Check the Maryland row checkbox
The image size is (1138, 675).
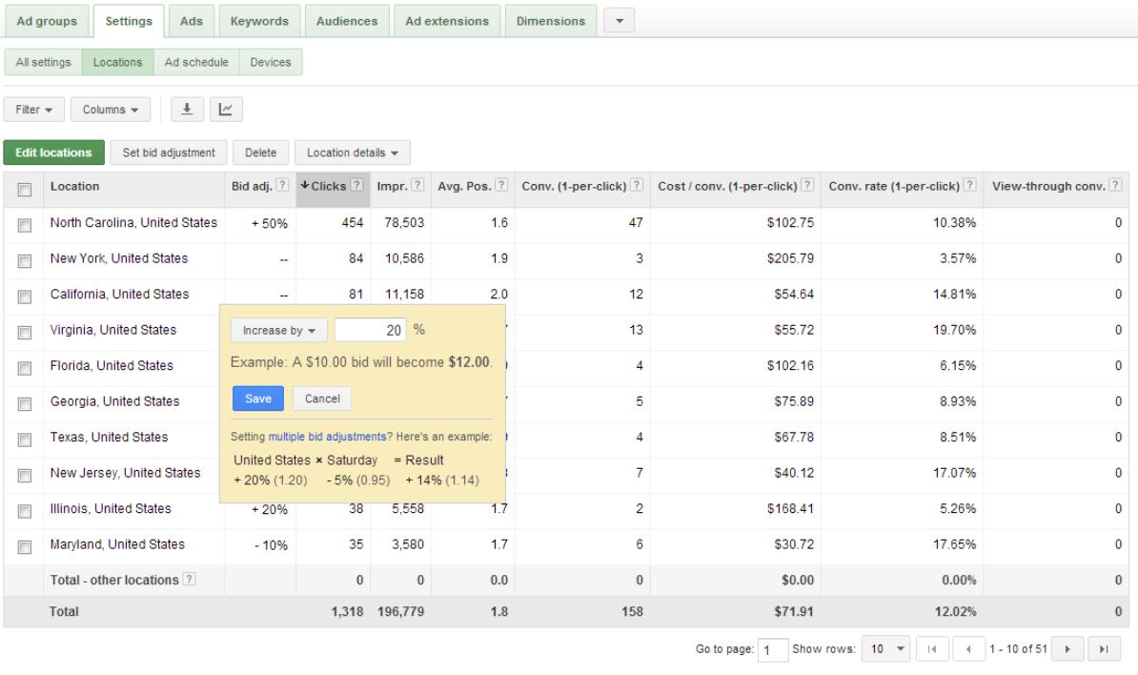(x=25, y=546)
